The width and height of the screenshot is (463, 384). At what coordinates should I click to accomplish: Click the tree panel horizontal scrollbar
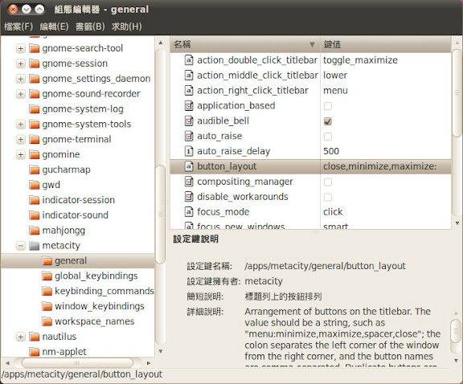pos(78,363)
